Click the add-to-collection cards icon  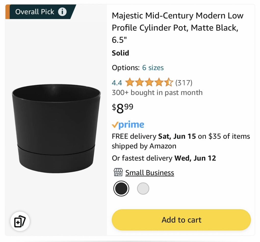coord(20,221)
